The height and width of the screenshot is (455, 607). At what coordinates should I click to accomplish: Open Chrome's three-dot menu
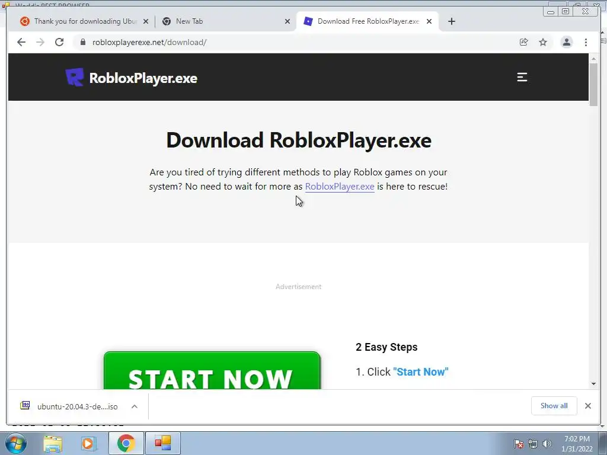[586, 42]
